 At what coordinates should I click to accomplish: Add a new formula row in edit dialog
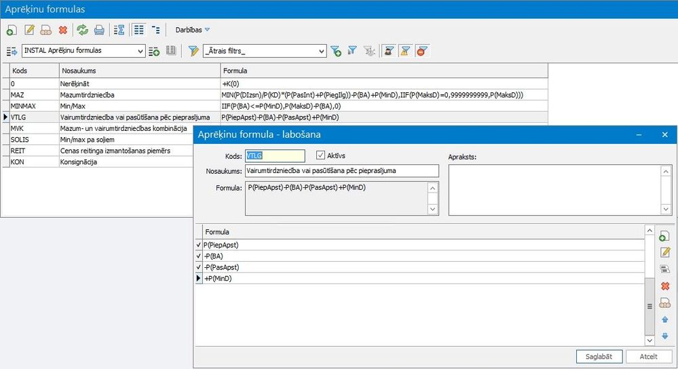click(664, 236)
